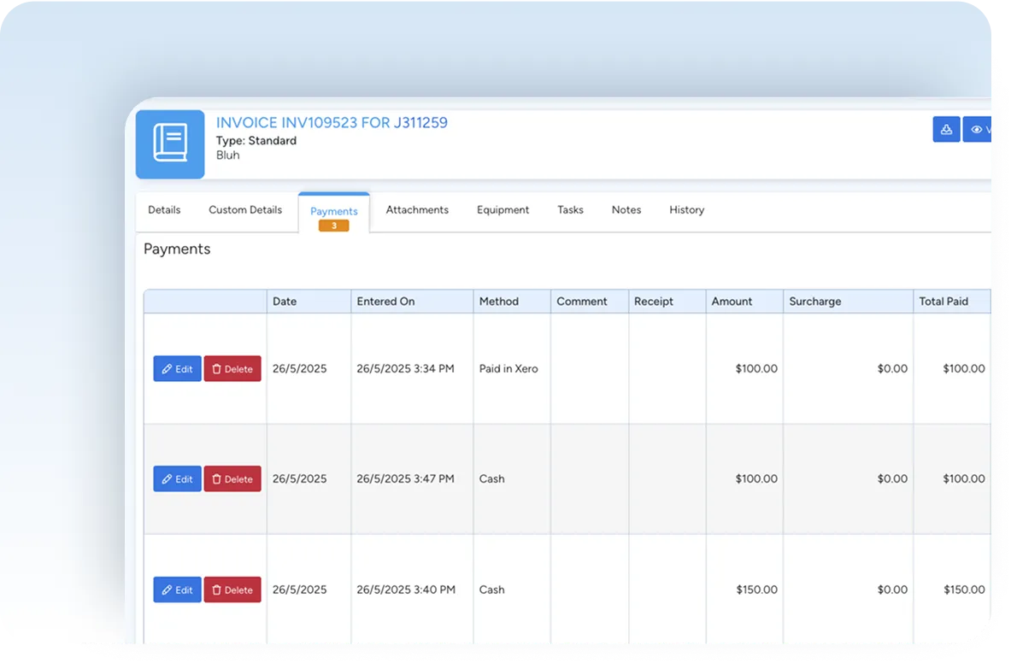
Task: Open the Notes tab
Action: coord(626,210)
